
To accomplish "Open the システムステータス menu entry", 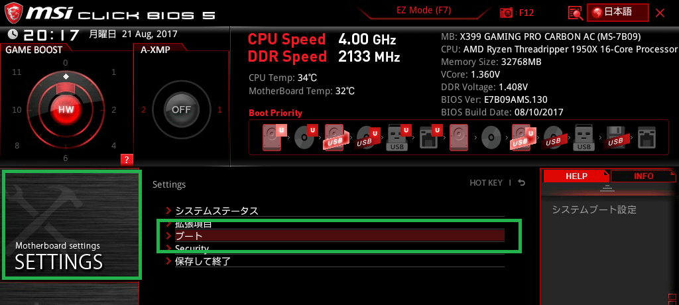I will (x=335, y=211).
